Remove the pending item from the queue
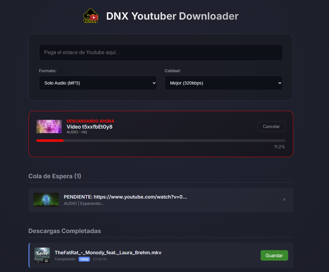This screenshot has height=272, width=329. tap(284, 199)
